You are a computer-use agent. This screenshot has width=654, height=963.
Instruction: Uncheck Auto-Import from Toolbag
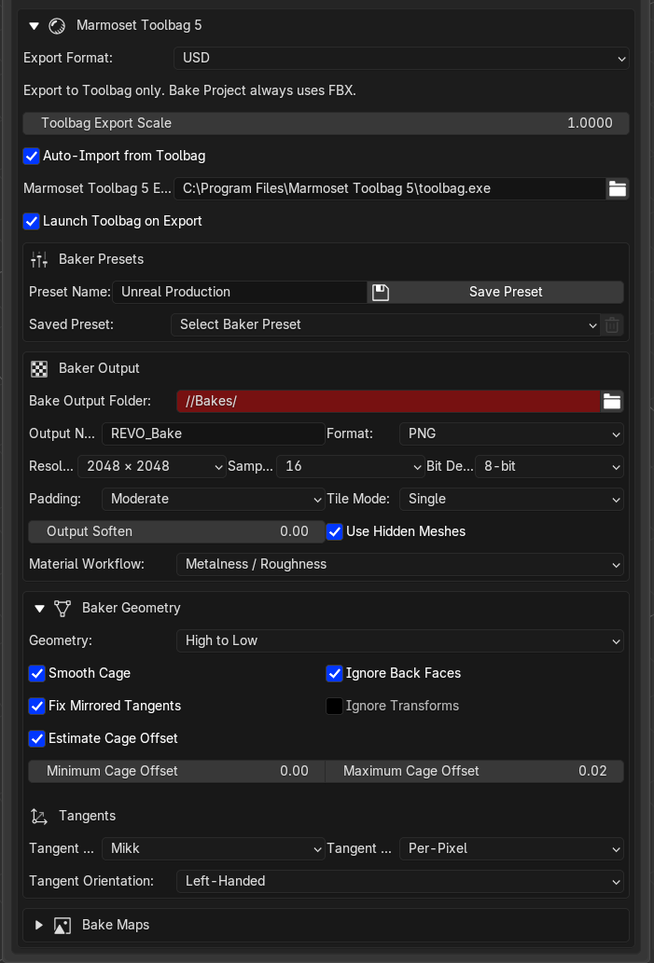point(32,156)
